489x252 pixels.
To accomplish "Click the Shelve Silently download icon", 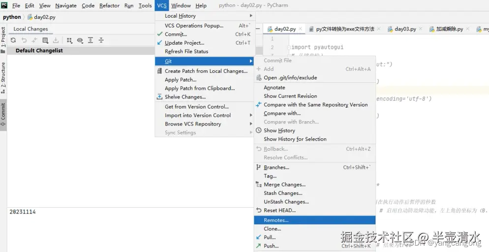I will tap(56, 40).
